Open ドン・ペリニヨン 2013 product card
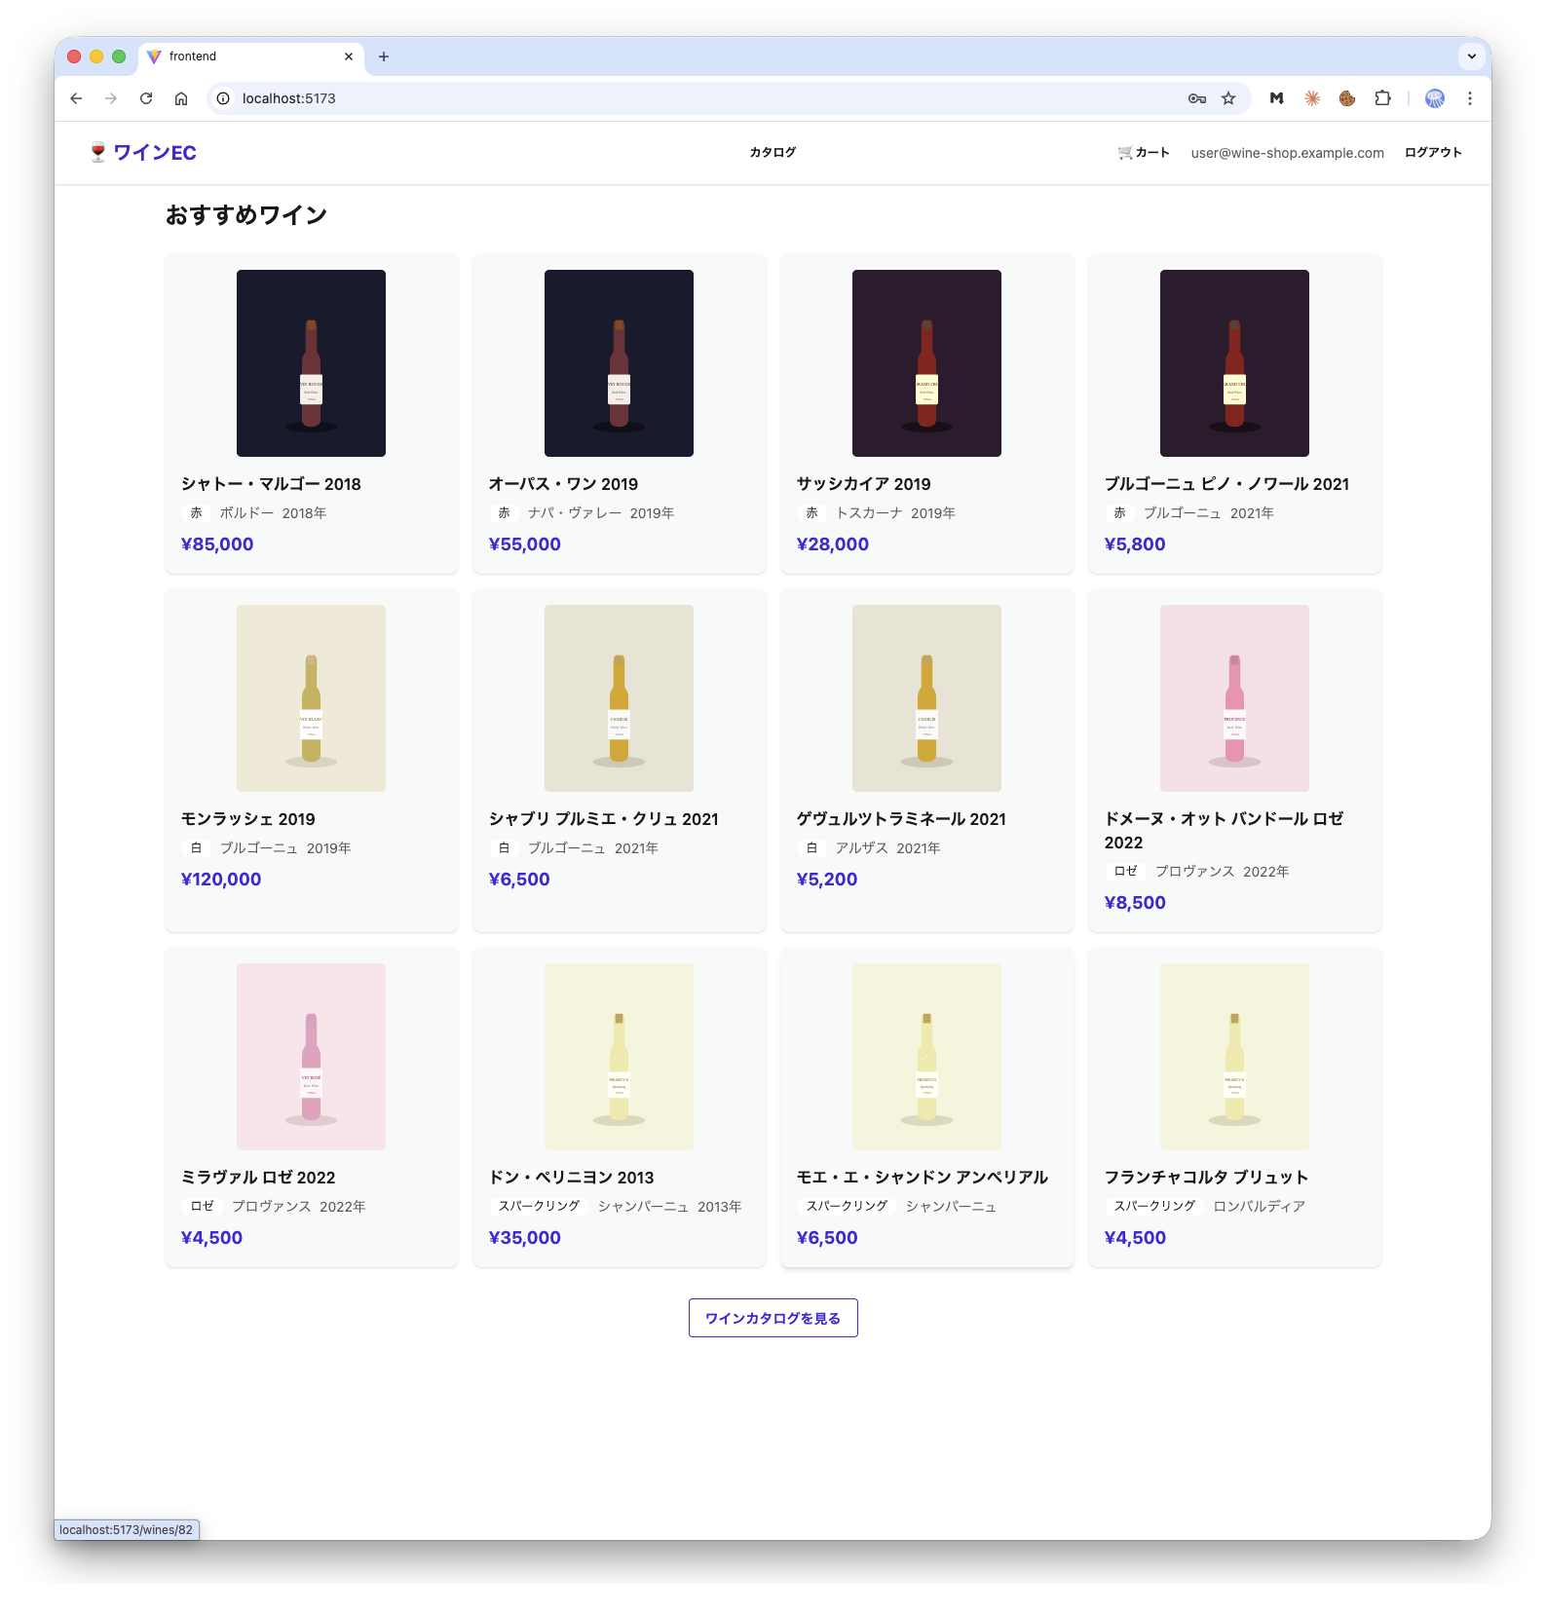 tap(619, 1107)
